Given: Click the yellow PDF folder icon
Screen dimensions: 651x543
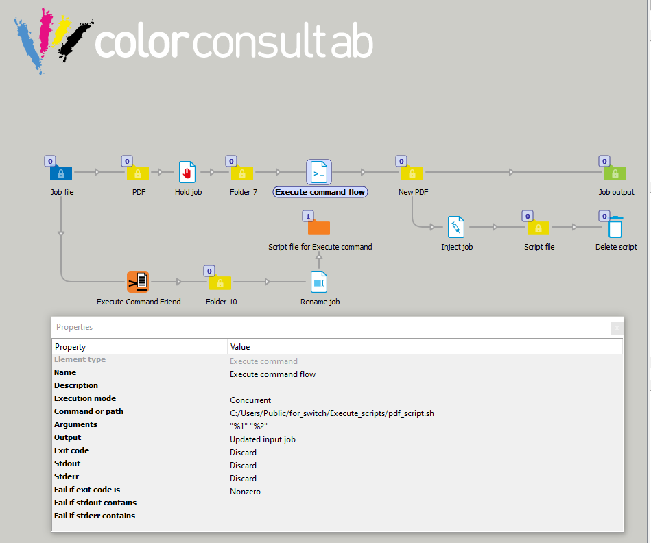Looking at the screenshot, I should [138, 173].
